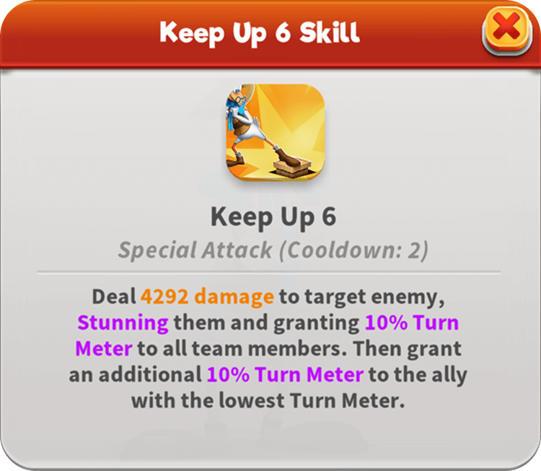The image size is (541, 471).
Task: Tap the purple 'Stunning' keyword
Action: [x=123, y=324]
